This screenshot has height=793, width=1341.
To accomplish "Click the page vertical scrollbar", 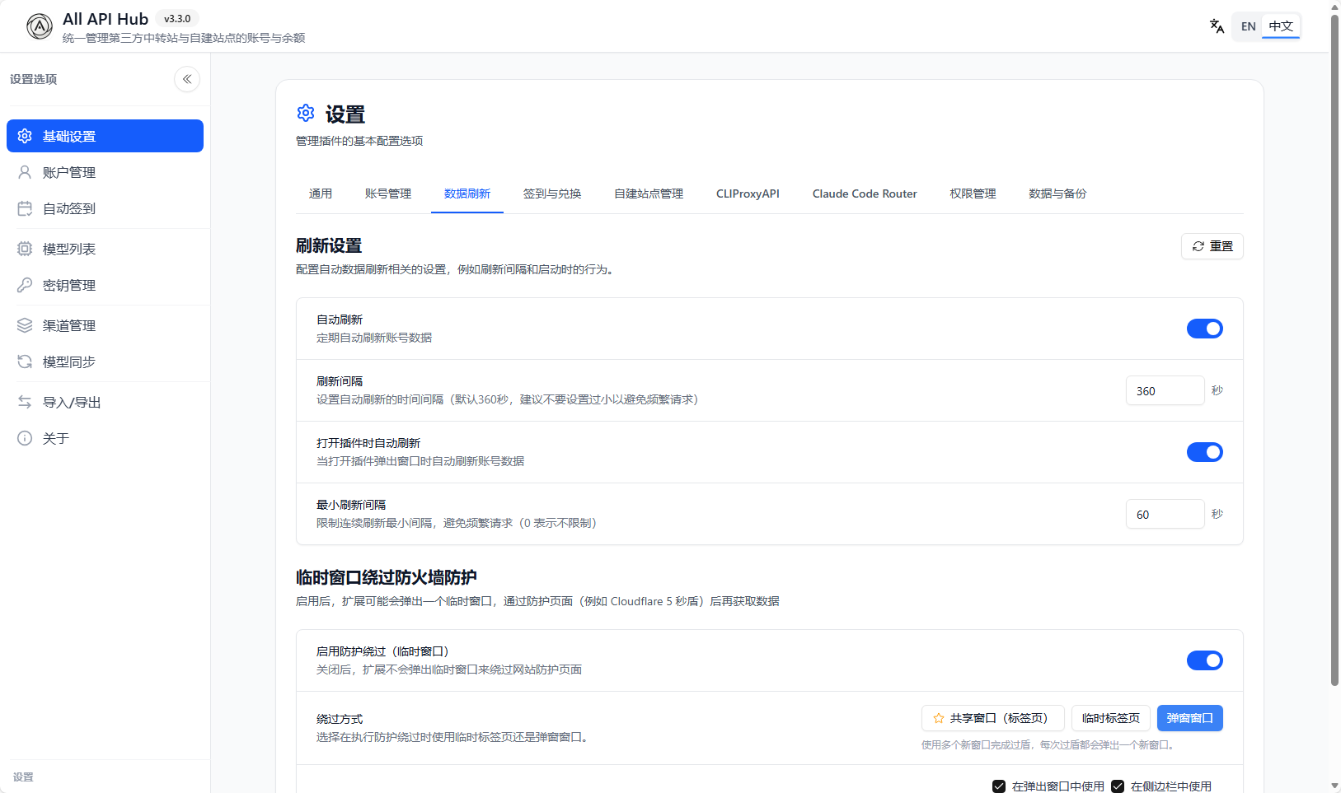I will point(1334,346).
